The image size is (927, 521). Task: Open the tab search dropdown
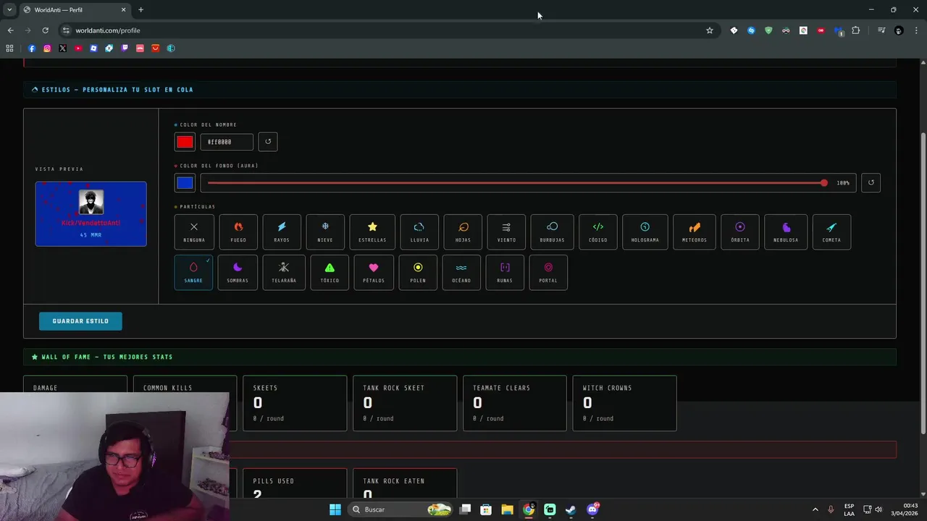(9, 10)
